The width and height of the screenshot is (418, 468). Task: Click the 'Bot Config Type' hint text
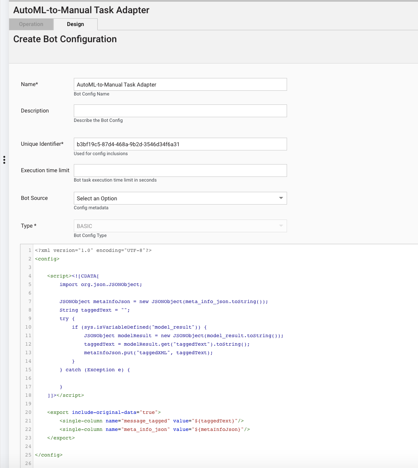pyautogui.click(x=90, y=236)
